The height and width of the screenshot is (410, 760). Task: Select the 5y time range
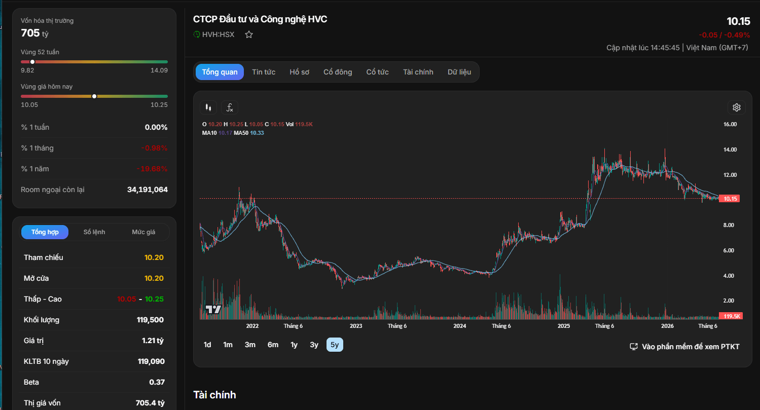pos(335,345)
